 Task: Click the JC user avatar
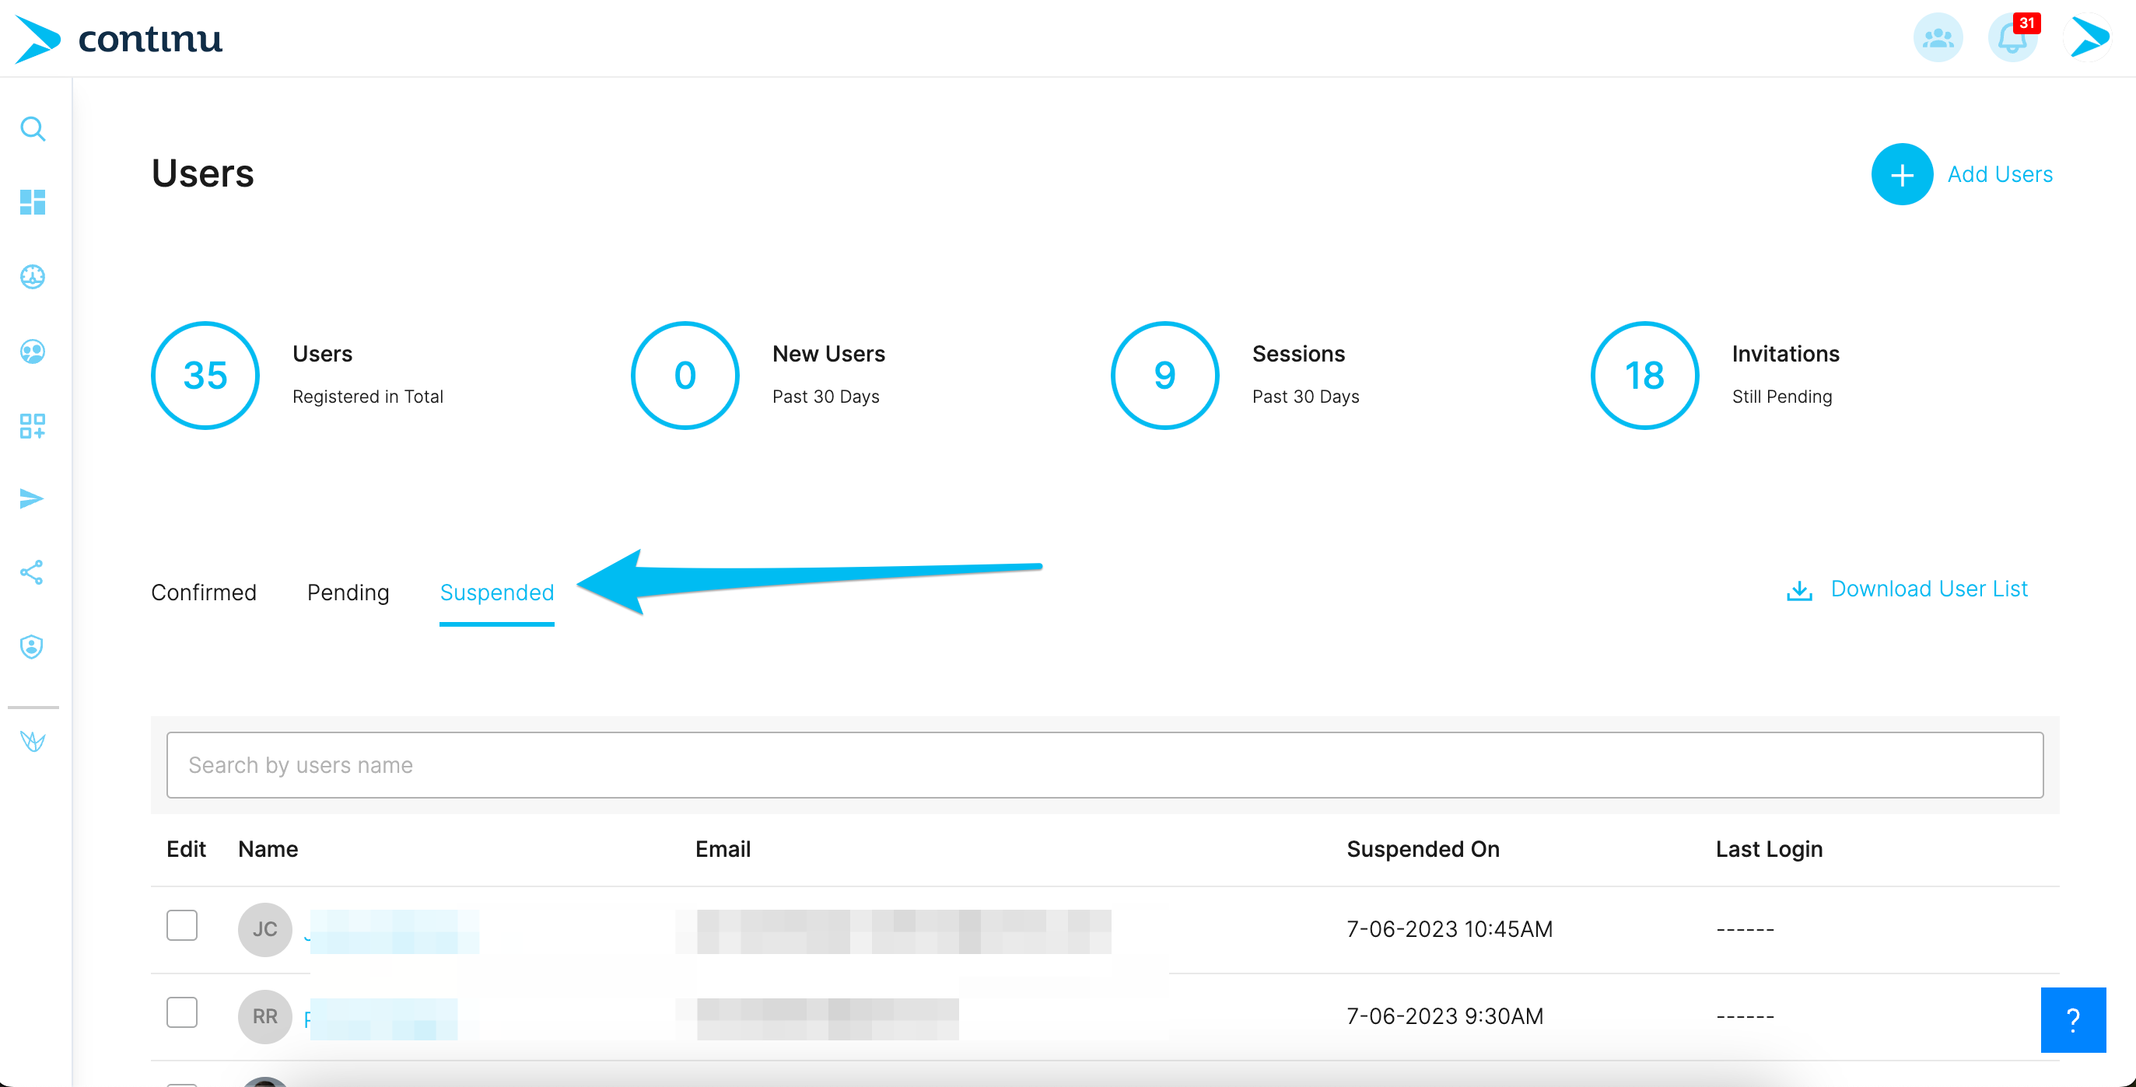coord(264,928)
